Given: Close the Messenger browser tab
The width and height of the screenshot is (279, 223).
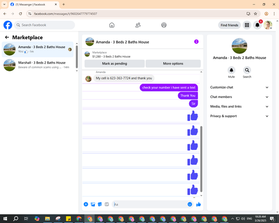Looking at the screenshot, I should point(56,4).
